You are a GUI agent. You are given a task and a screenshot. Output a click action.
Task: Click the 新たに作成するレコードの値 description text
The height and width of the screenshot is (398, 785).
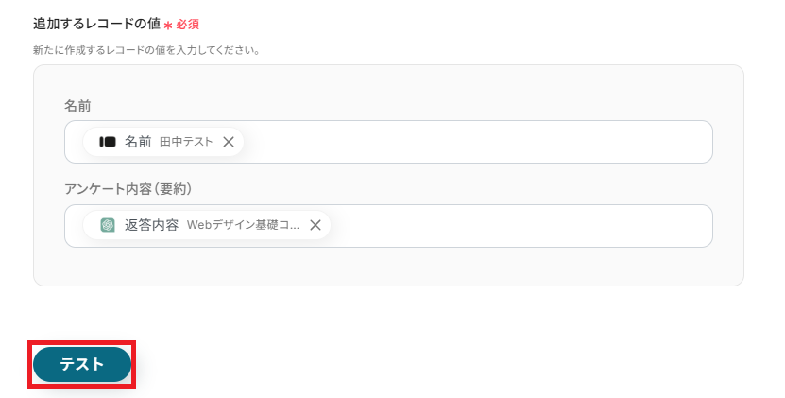pyautogui.click(x=146, y=49)
